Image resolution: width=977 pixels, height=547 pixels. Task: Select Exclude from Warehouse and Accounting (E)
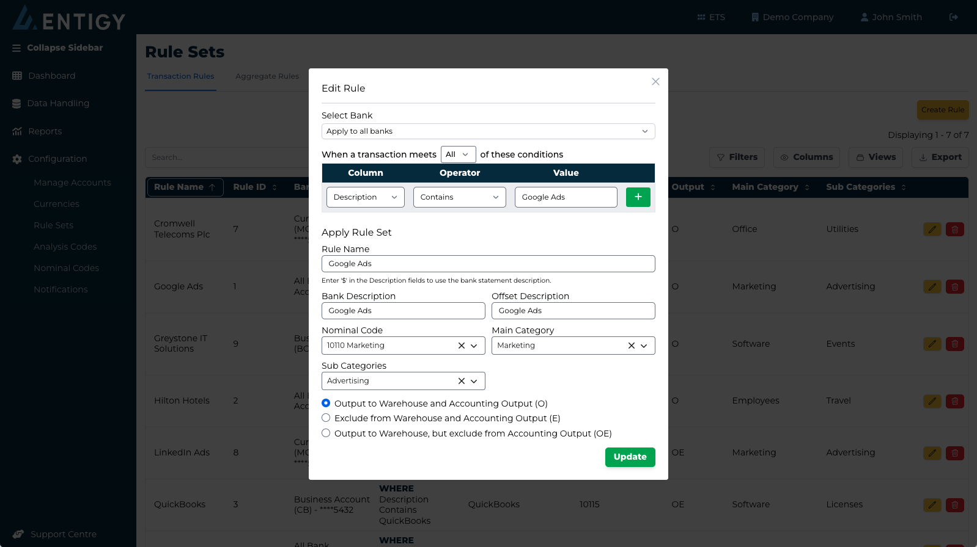click(326, 418)
